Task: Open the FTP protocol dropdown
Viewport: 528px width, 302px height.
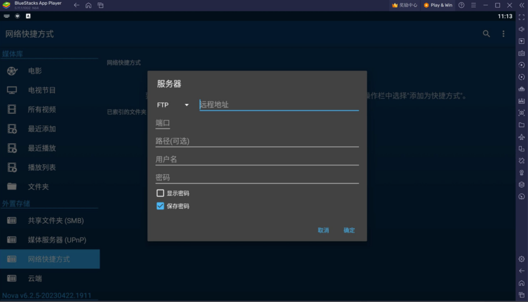Action: [172, 104]
